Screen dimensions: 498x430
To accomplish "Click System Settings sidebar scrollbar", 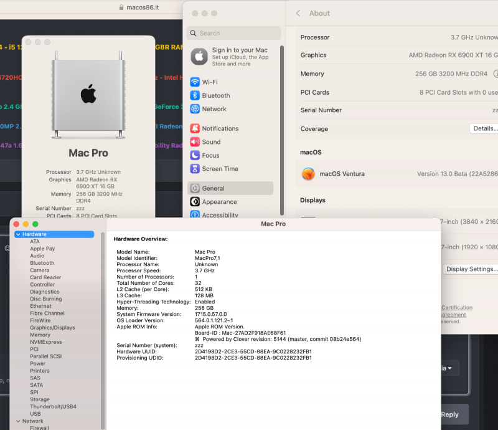I will [x=282, y=130].
